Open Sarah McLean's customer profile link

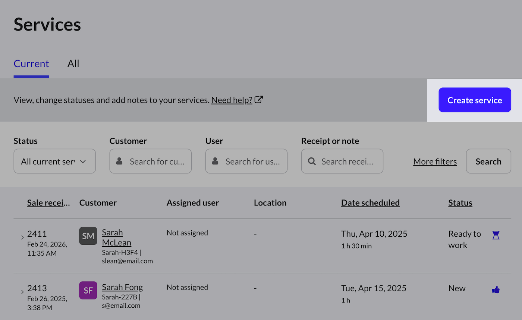pos(116,237)
